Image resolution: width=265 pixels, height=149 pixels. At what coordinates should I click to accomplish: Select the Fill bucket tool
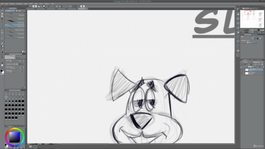(x=2, y=49)
